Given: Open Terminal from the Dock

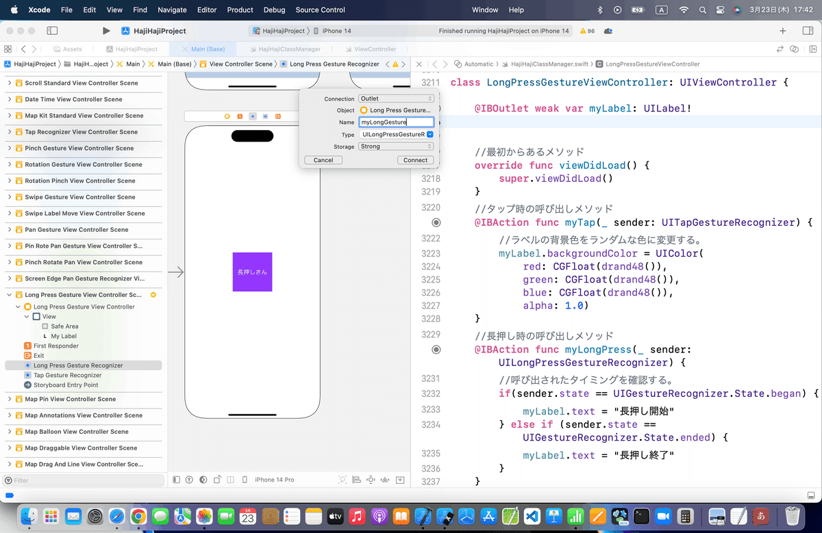Looking at the screenshot, I should 641,516.
